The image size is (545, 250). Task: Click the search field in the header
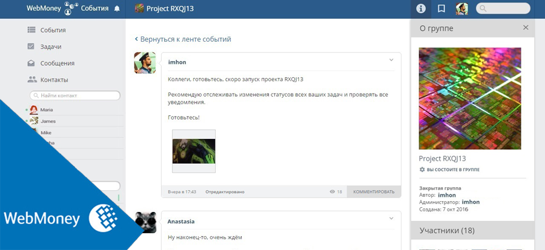503,8
